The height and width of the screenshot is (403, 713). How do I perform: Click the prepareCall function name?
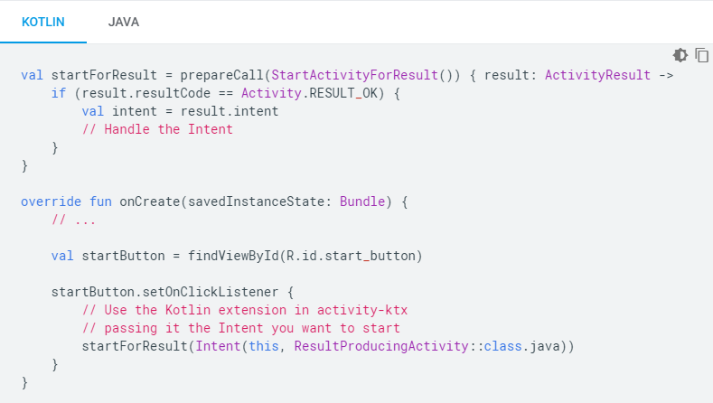pyautogui.click(x=222, y=75)
